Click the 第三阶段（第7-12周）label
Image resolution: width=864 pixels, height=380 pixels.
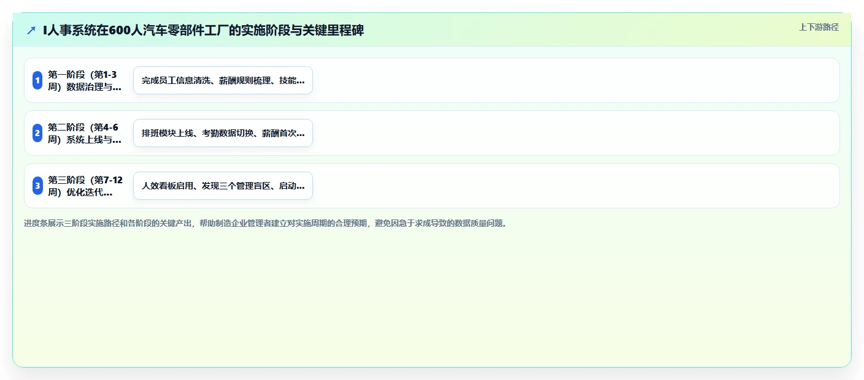pos(85,186)
